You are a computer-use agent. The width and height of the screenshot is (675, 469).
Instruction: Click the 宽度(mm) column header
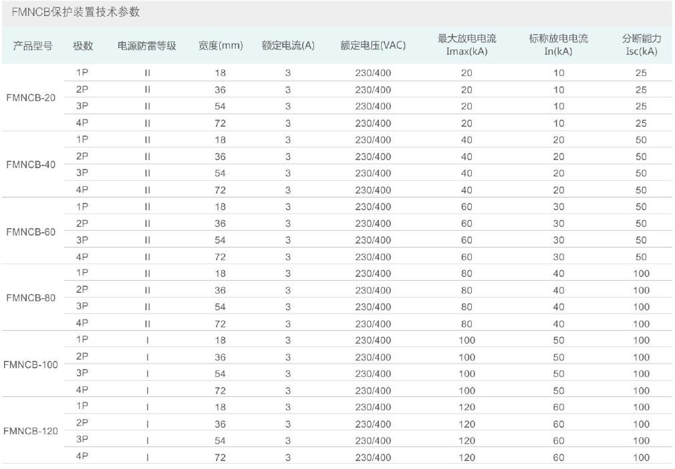click(x=221, y=45)
